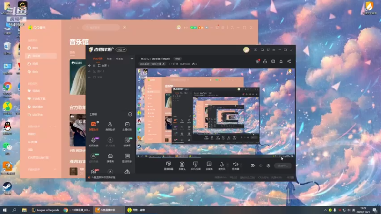Switch to the second scene tab
The width and height of the screenshot is (381, 214).
pos(110,58)
